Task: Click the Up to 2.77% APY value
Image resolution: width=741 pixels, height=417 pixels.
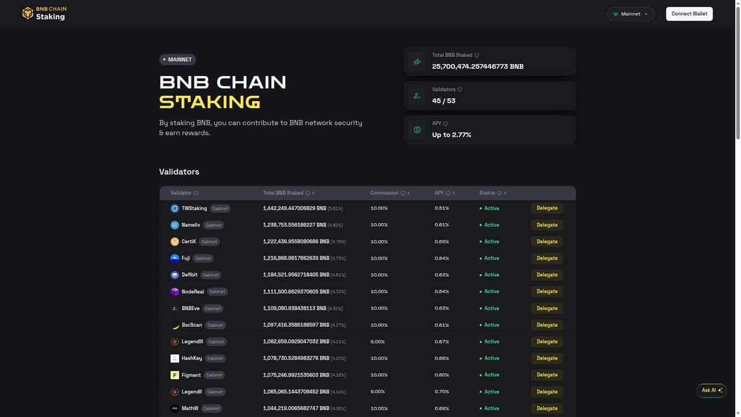Action: click(451, 135)
